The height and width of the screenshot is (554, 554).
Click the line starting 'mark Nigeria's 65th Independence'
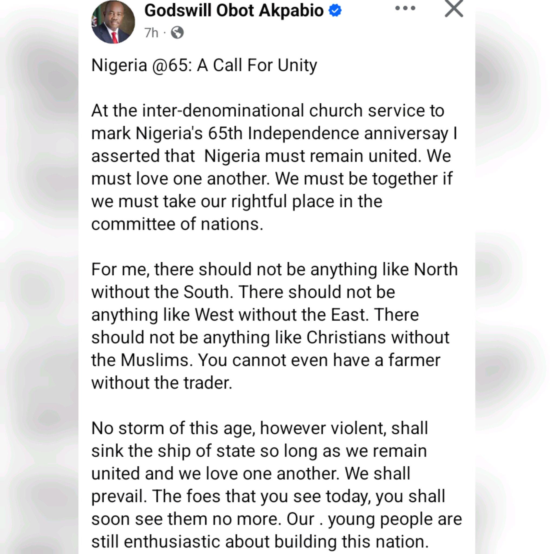(274, 133)
